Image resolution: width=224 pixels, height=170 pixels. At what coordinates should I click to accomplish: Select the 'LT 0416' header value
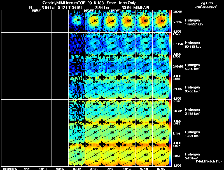tap(73, 8)
